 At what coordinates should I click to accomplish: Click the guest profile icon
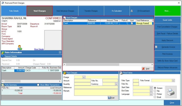[20, 47]
